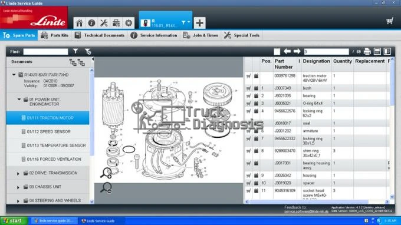Viewport: 401px width, 225px height.
Task: Open Service Information tab
Action: pyautogui.click(x=154, y=35)
